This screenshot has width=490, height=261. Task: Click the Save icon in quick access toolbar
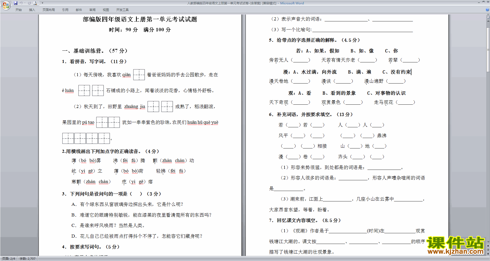[x=16, y=3]
